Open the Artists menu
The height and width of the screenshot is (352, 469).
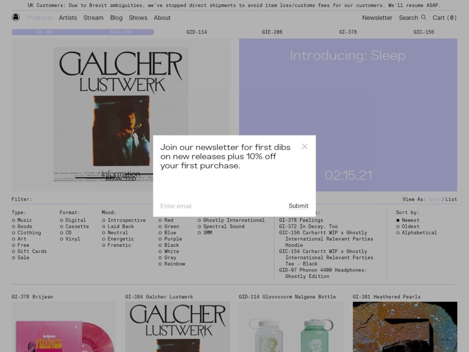click(x=68, y=17)
